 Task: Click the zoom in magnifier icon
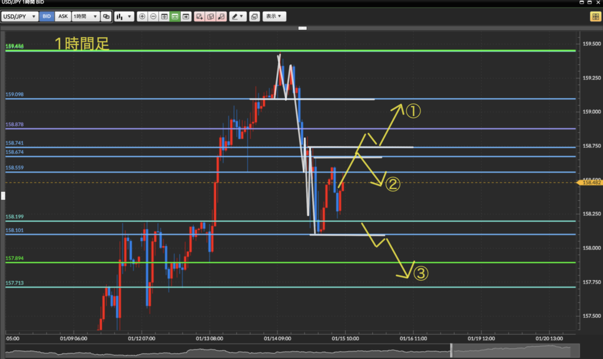[142, 16]
